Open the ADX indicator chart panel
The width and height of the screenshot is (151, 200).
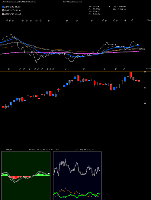click(x=77, y=176)
